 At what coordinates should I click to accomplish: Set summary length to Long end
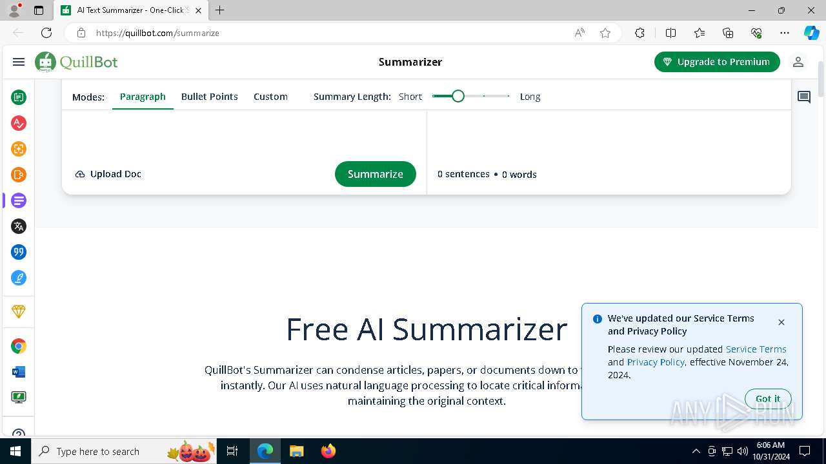point(509,96)
